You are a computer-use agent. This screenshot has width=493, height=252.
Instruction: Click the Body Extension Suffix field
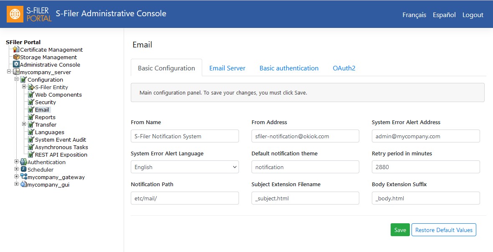(426, 198)
